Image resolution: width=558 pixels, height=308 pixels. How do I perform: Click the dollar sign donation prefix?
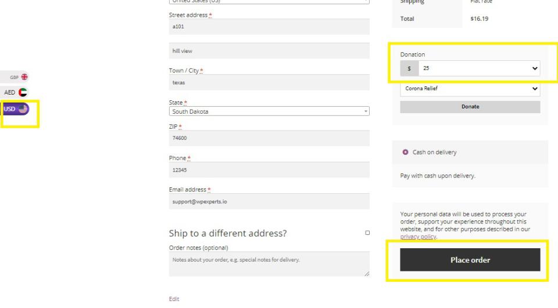pos(409,68)
